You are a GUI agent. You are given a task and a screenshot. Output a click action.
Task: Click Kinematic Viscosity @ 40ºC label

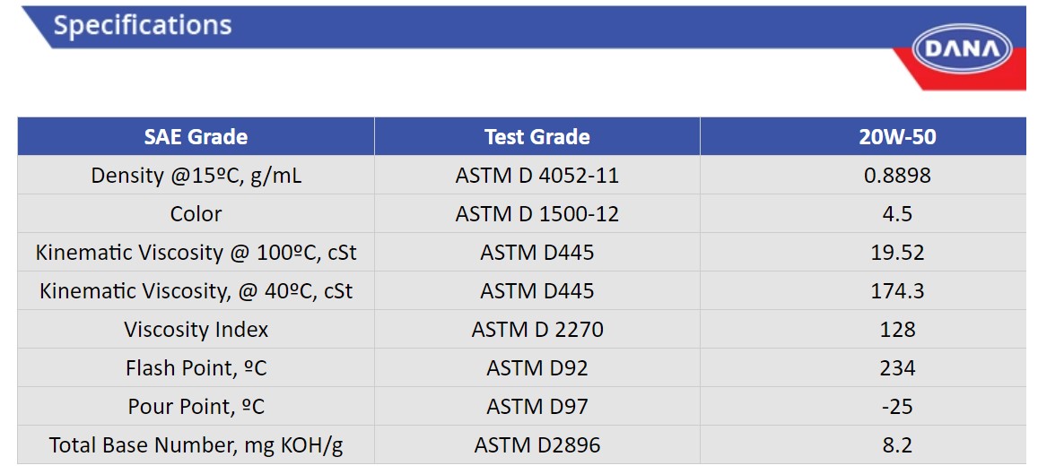196,291
